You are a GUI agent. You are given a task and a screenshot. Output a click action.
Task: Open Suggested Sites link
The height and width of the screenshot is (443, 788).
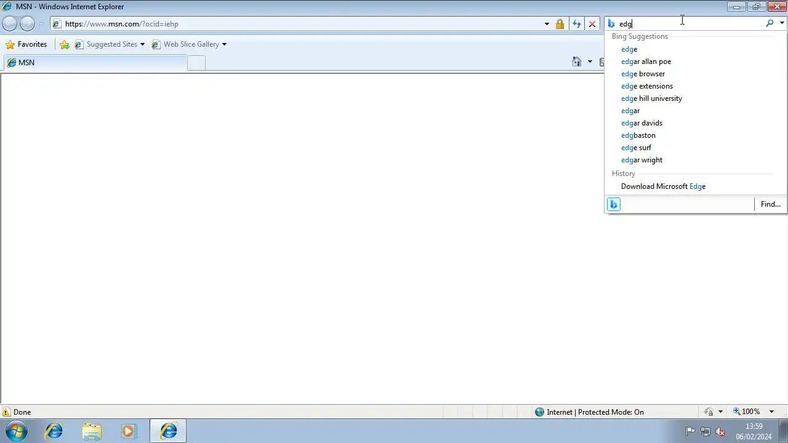(x=106, y=44)
